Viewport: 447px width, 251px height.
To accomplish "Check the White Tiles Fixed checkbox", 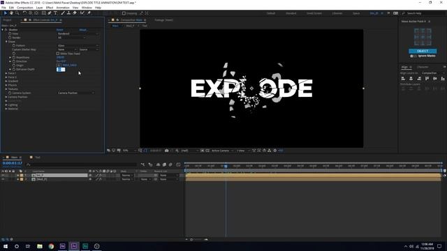I will [58, 54].
